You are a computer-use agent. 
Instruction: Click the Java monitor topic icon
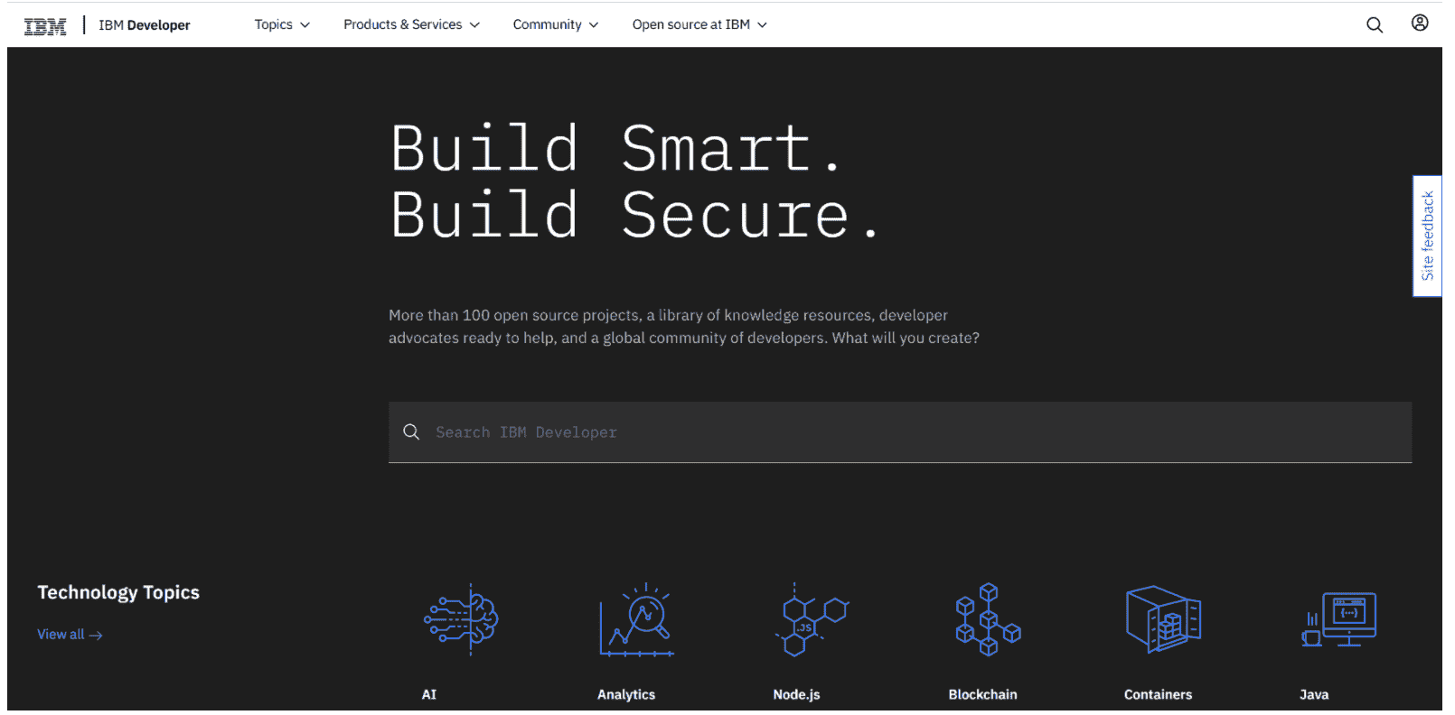(x=1338, y=619)
